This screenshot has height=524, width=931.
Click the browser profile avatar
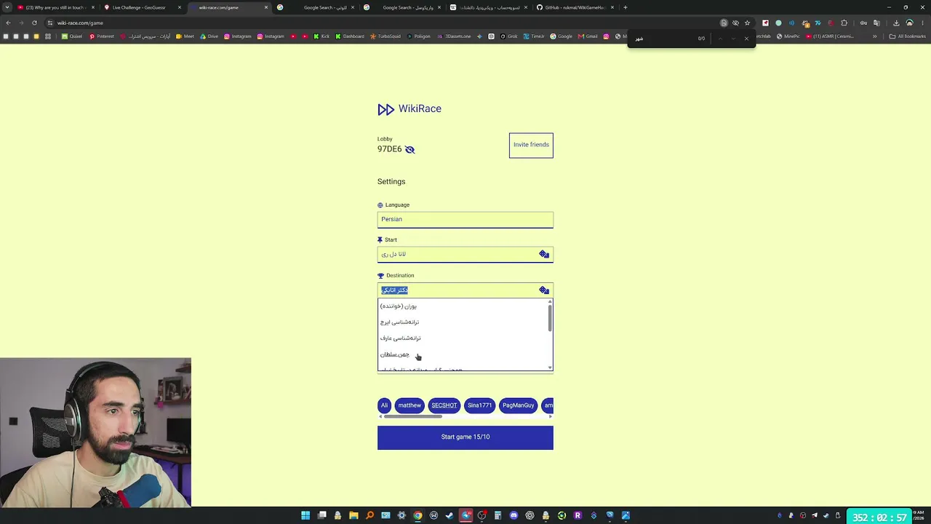[909, 23]
